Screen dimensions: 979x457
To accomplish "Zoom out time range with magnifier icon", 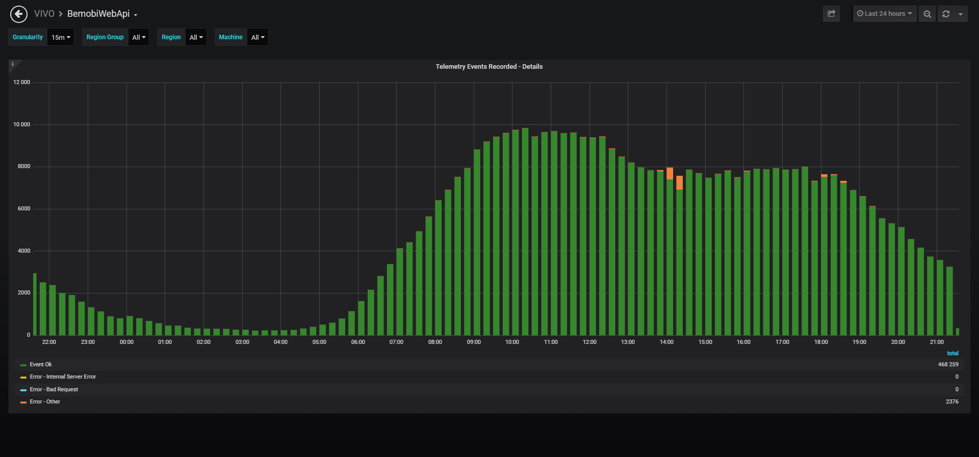I will [927, 14].
